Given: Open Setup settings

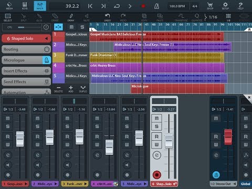Looking at the screenshot, I should tap(225, 6).
